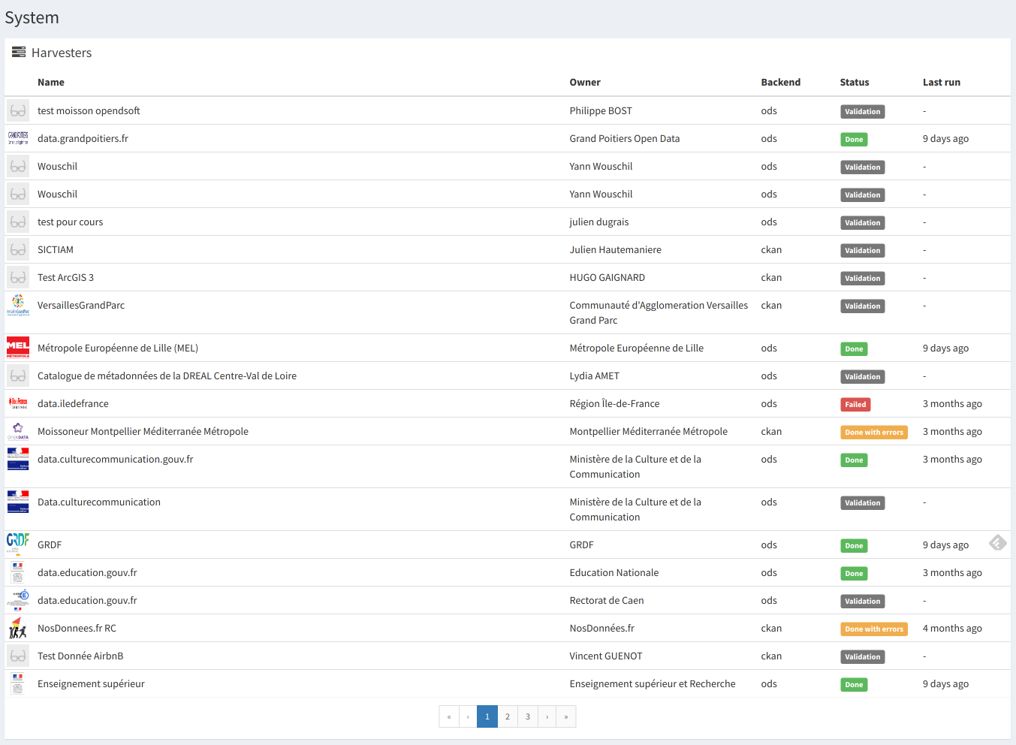Open SICTIAM harvester

pos(56,249)
